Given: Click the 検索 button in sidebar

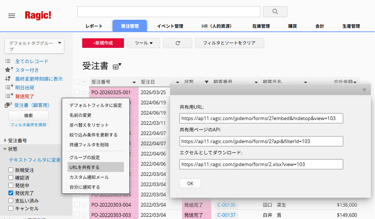Looking at the screenshot, I should (29, 115).
